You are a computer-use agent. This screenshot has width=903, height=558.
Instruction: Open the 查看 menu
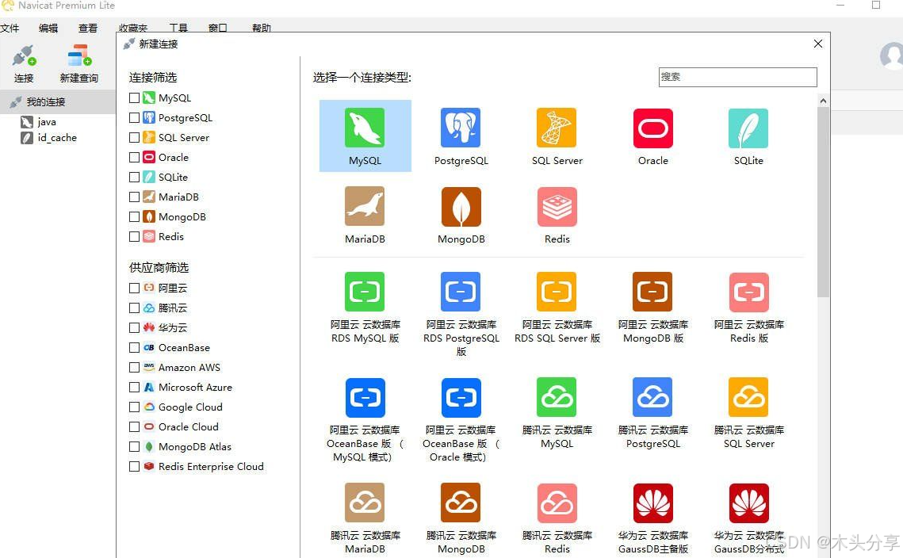point(87,28)
